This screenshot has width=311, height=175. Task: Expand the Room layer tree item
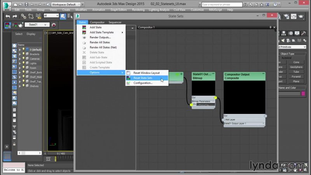coord(20,68)
